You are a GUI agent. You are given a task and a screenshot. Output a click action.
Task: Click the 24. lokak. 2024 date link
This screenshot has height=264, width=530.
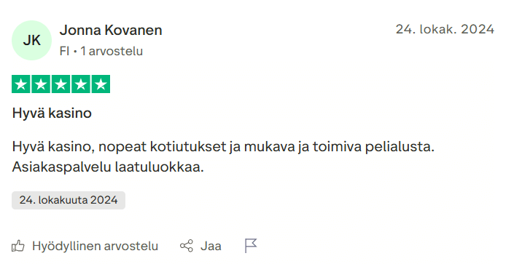pos(445,29)
